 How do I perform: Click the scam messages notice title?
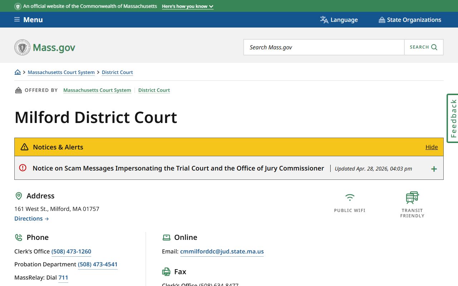[178, 168]
